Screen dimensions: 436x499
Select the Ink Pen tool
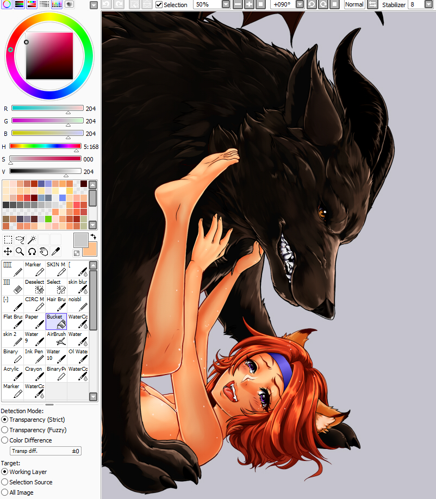point(34,356)
